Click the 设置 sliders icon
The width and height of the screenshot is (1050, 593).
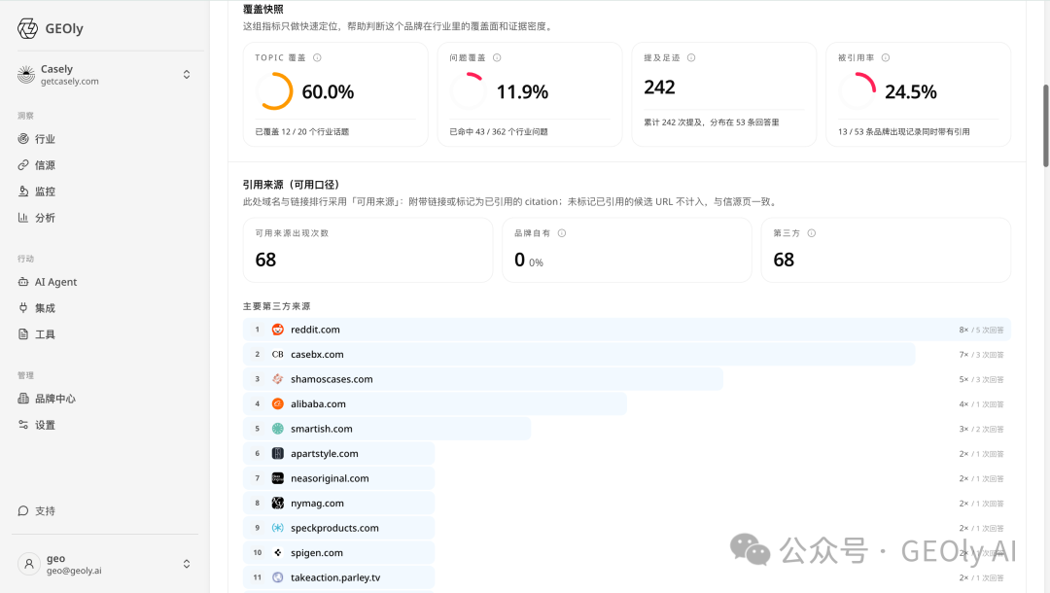click(23, 425)
